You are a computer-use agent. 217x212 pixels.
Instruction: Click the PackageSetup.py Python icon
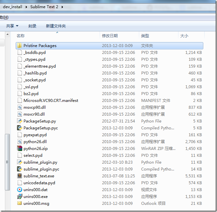click(x=20, y=121)
